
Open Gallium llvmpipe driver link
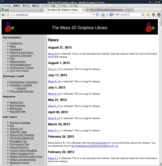[x=22, y=153]
